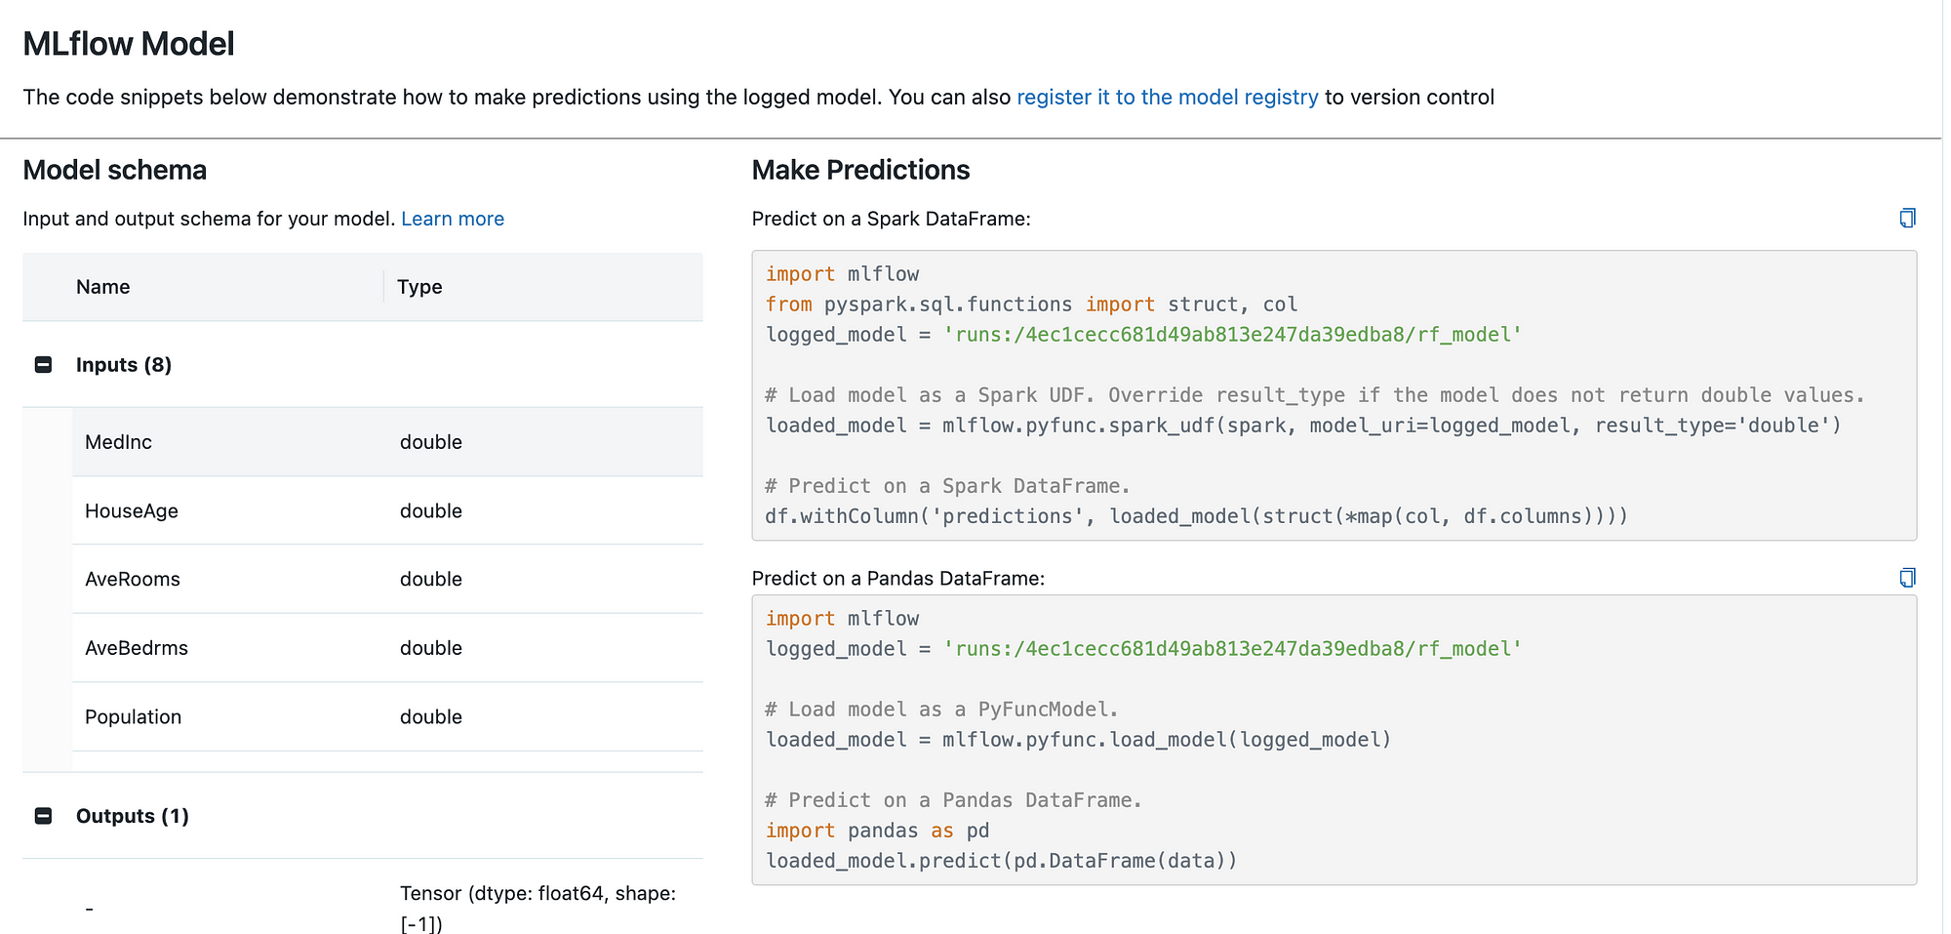Copy the Spark DataFrame code snippet

click(1907, 218)
